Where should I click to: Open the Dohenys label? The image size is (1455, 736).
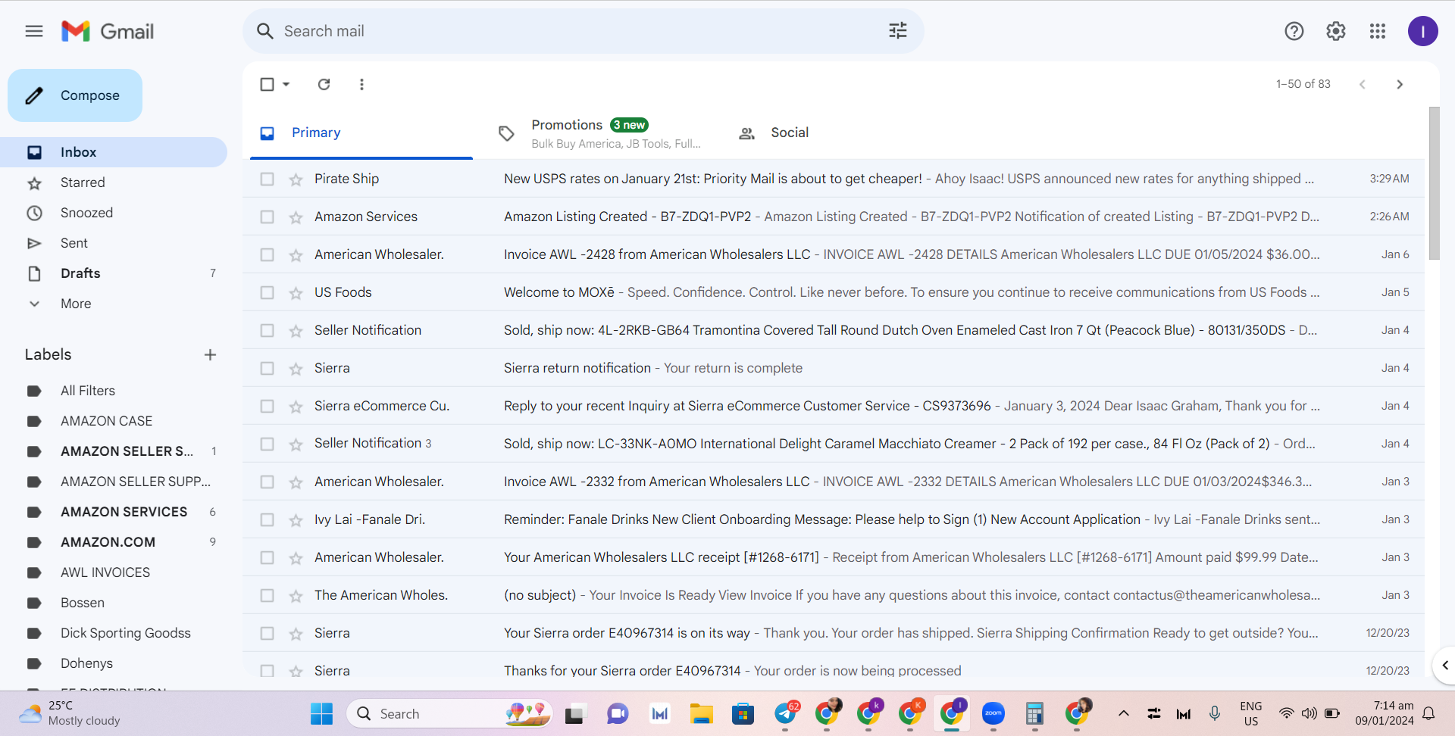click(114, 663)
